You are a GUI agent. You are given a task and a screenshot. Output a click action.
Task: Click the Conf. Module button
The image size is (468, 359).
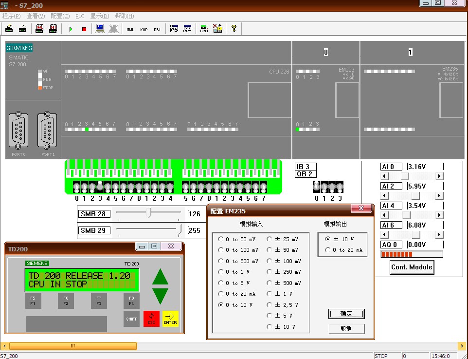click(412, 267)
